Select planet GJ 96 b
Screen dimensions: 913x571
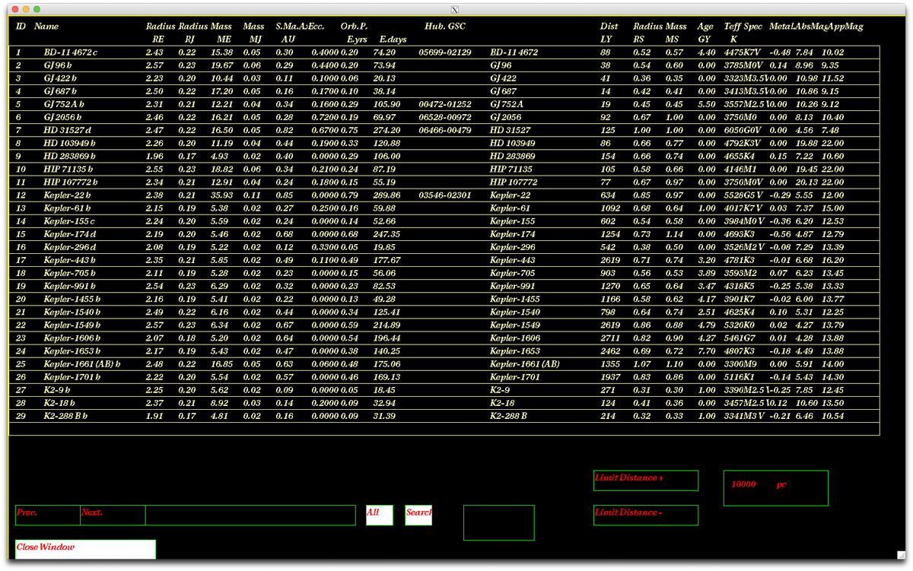click(444, 65)
